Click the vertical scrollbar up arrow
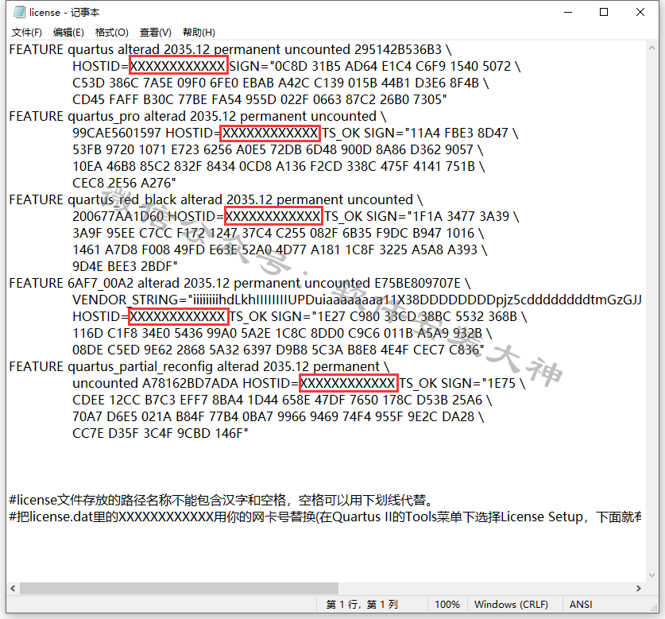 pyautogui.click(x=651, y=48)
